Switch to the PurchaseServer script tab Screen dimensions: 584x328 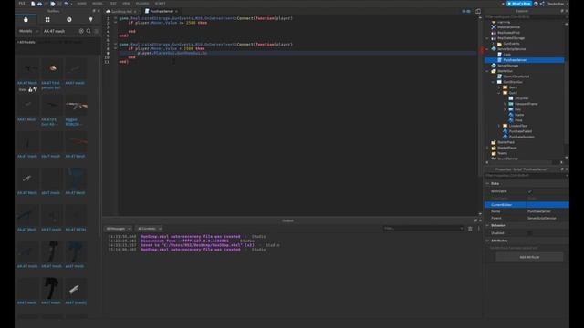[x=162, y=11]
